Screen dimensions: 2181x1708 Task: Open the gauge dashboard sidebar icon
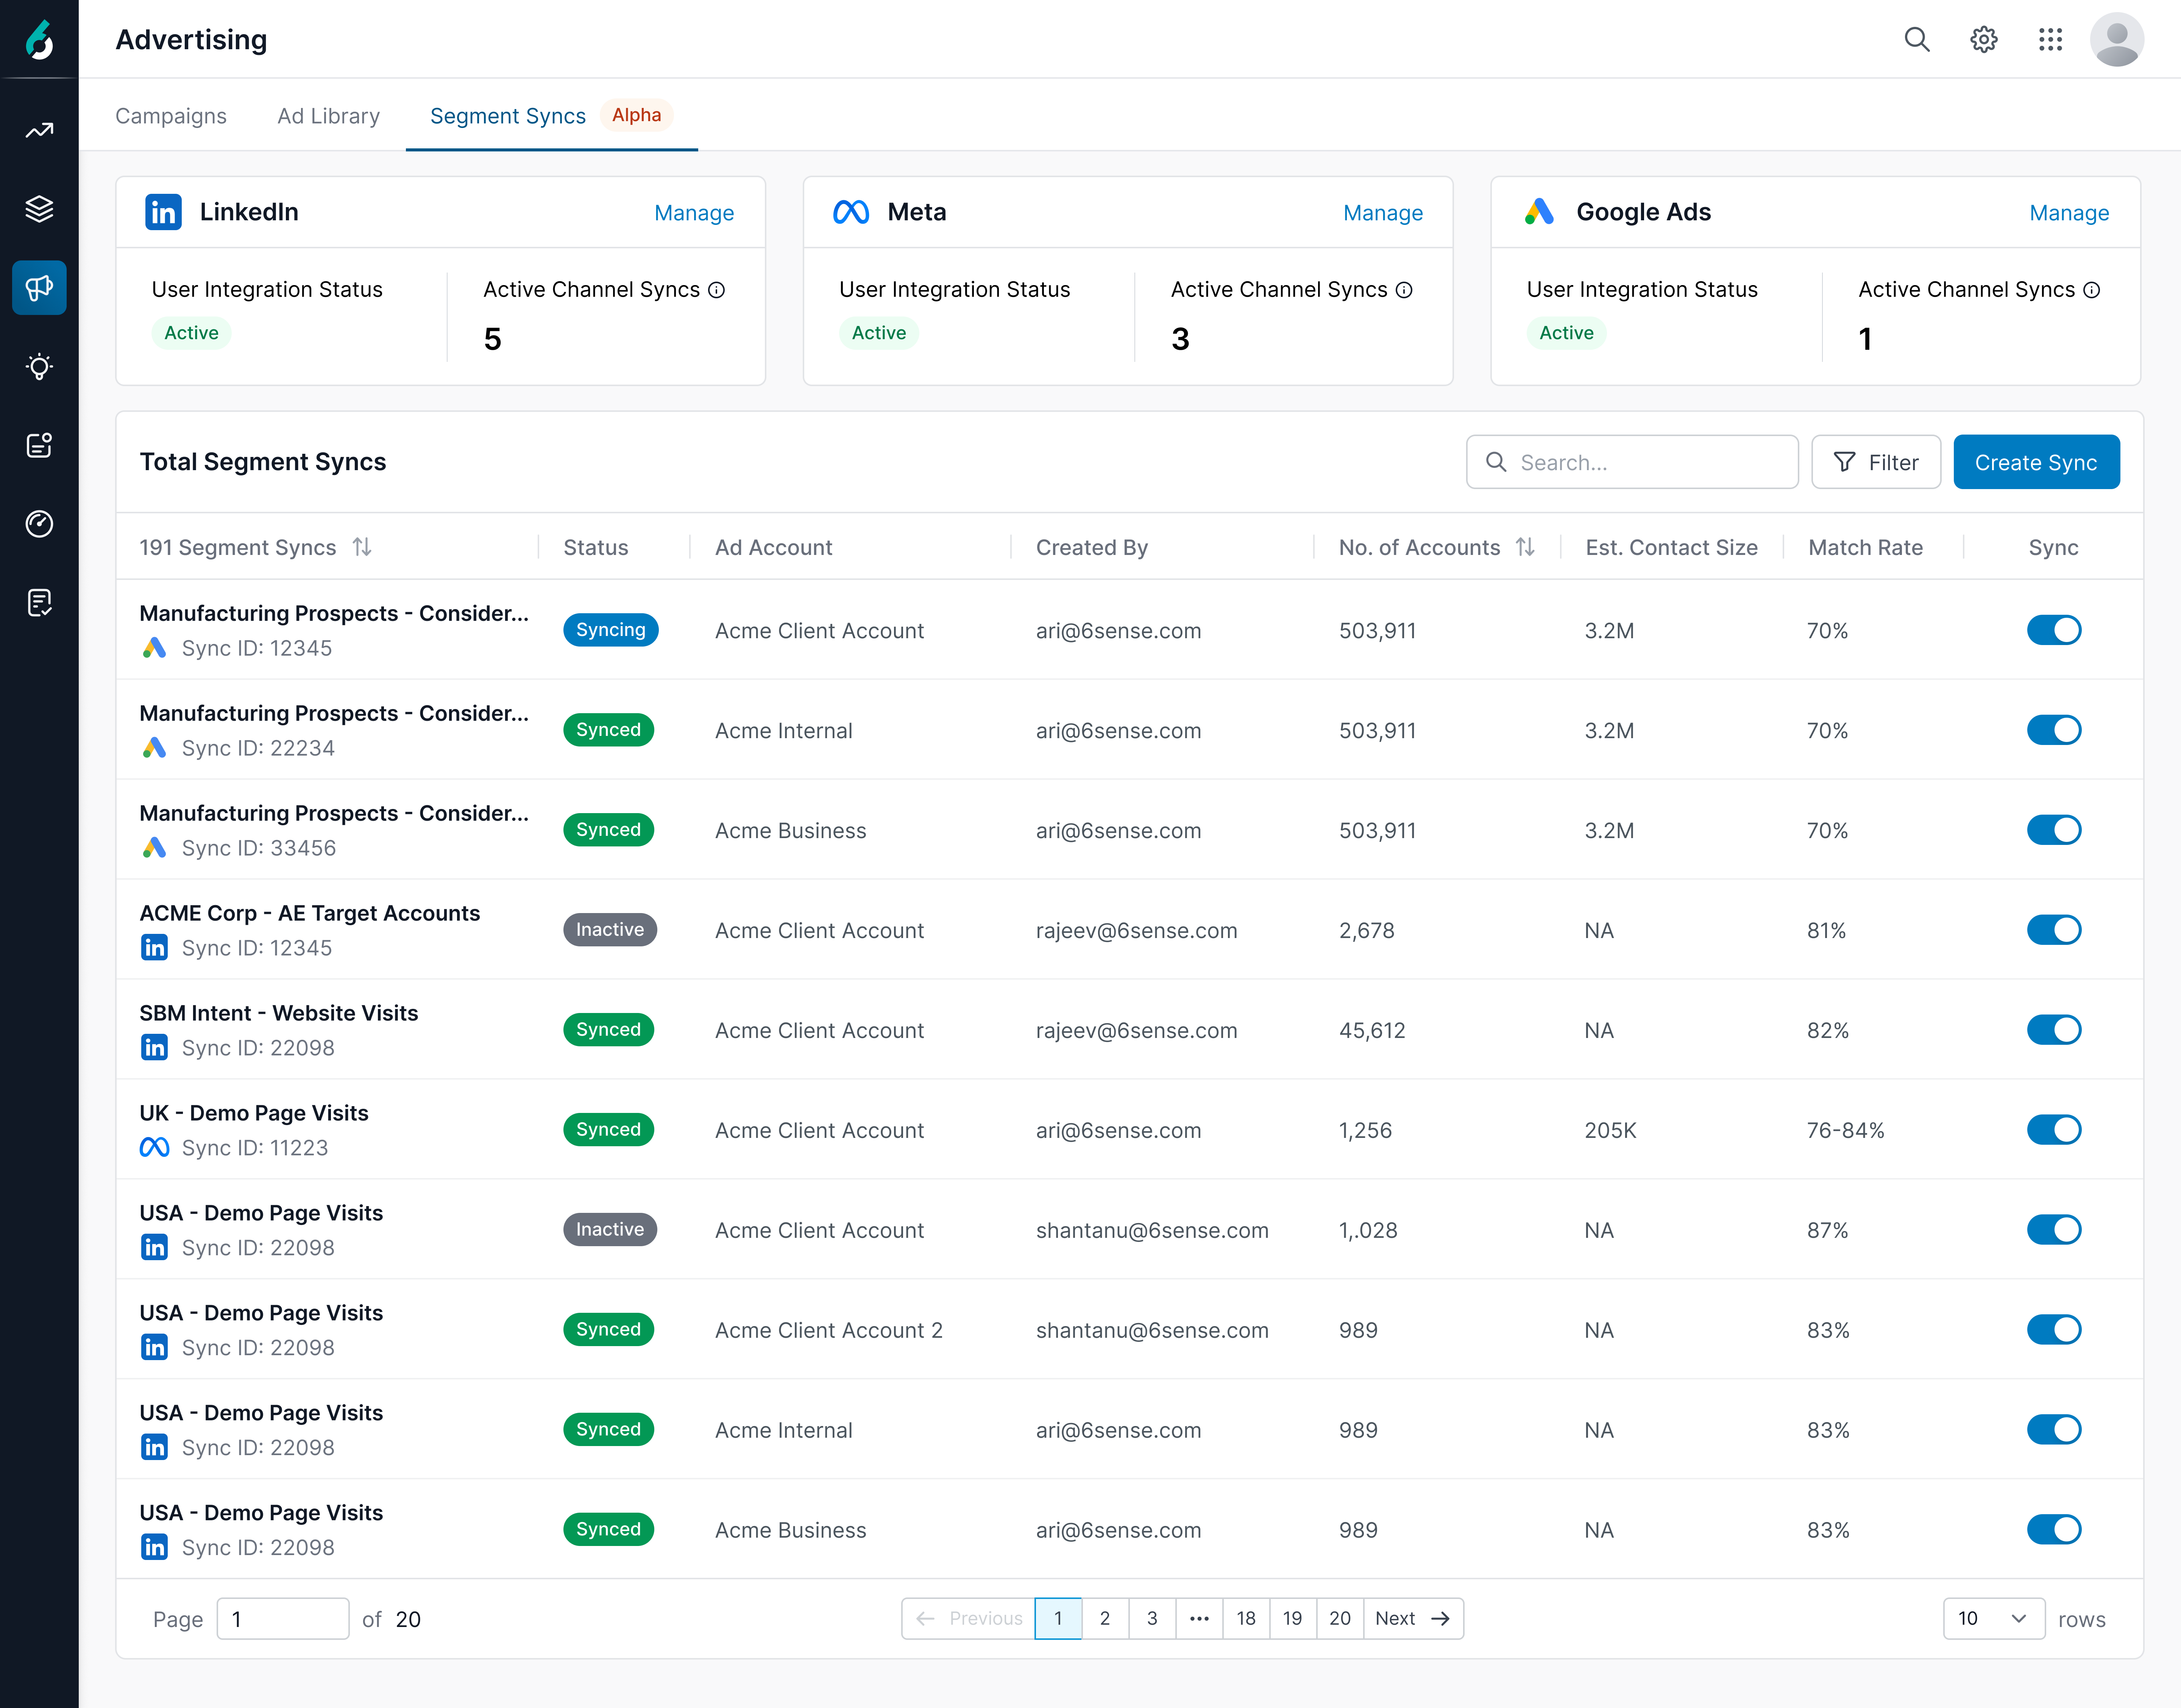click(39, 524)
